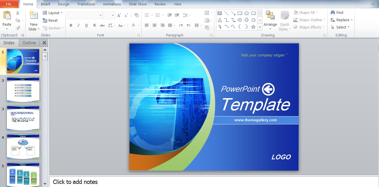Screen dimensions: 379x187
Task: Open the font name combo box
Action: [85, 15]
